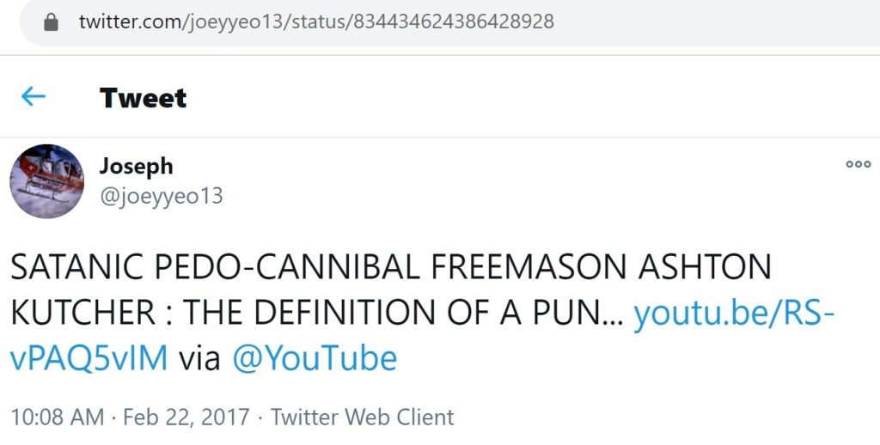Click the Tweet page heading
The image size is (880, 445).
(x=143, y=97)
